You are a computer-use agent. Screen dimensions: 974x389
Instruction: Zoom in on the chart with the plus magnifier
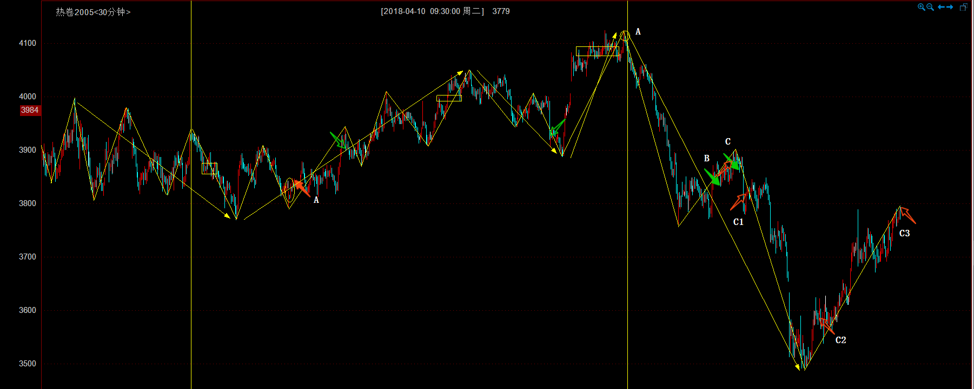click(921, 7)
